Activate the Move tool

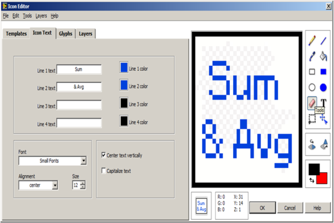click(323, 119)
